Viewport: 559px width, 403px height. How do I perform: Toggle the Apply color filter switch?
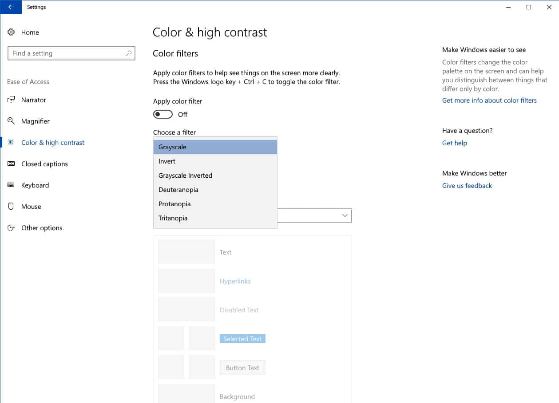pyautogui.click(x=163, y=115)
